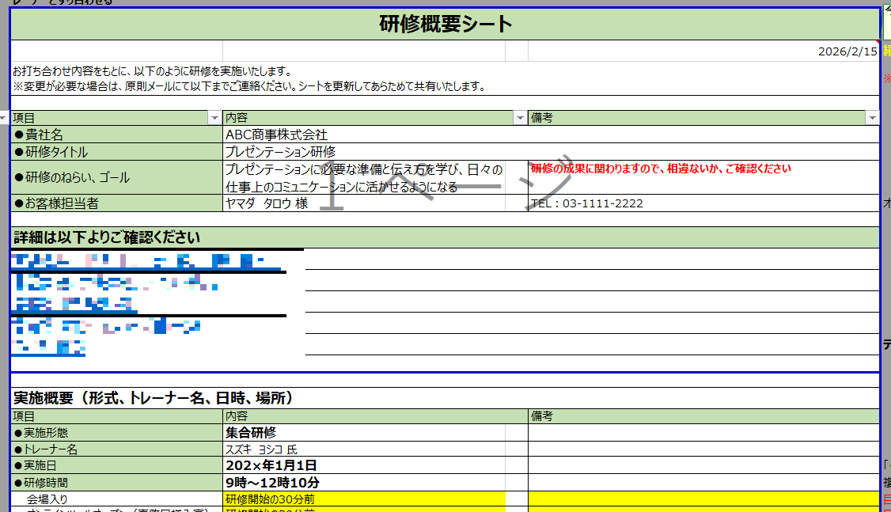This screenshot has width=891, height=512.
Task: Open the last blurred hyperlink in the details list
Action: tap(49, 347)
